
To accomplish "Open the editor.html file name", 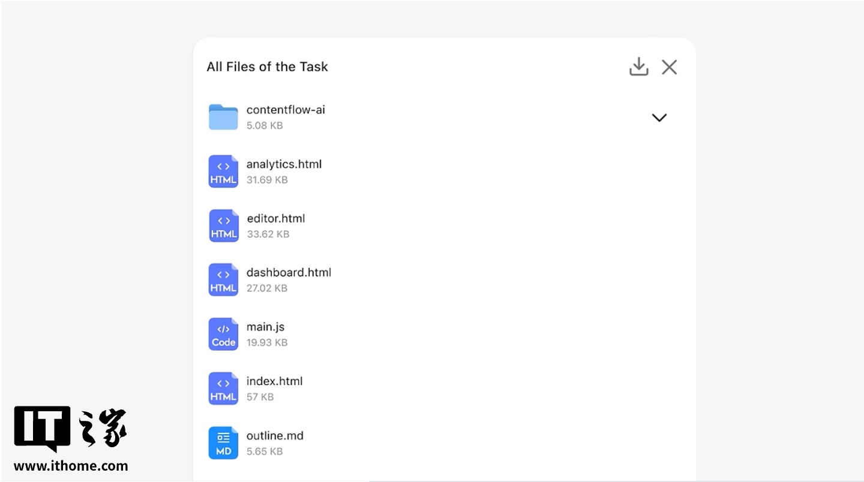I will click(x=276, y=218).
